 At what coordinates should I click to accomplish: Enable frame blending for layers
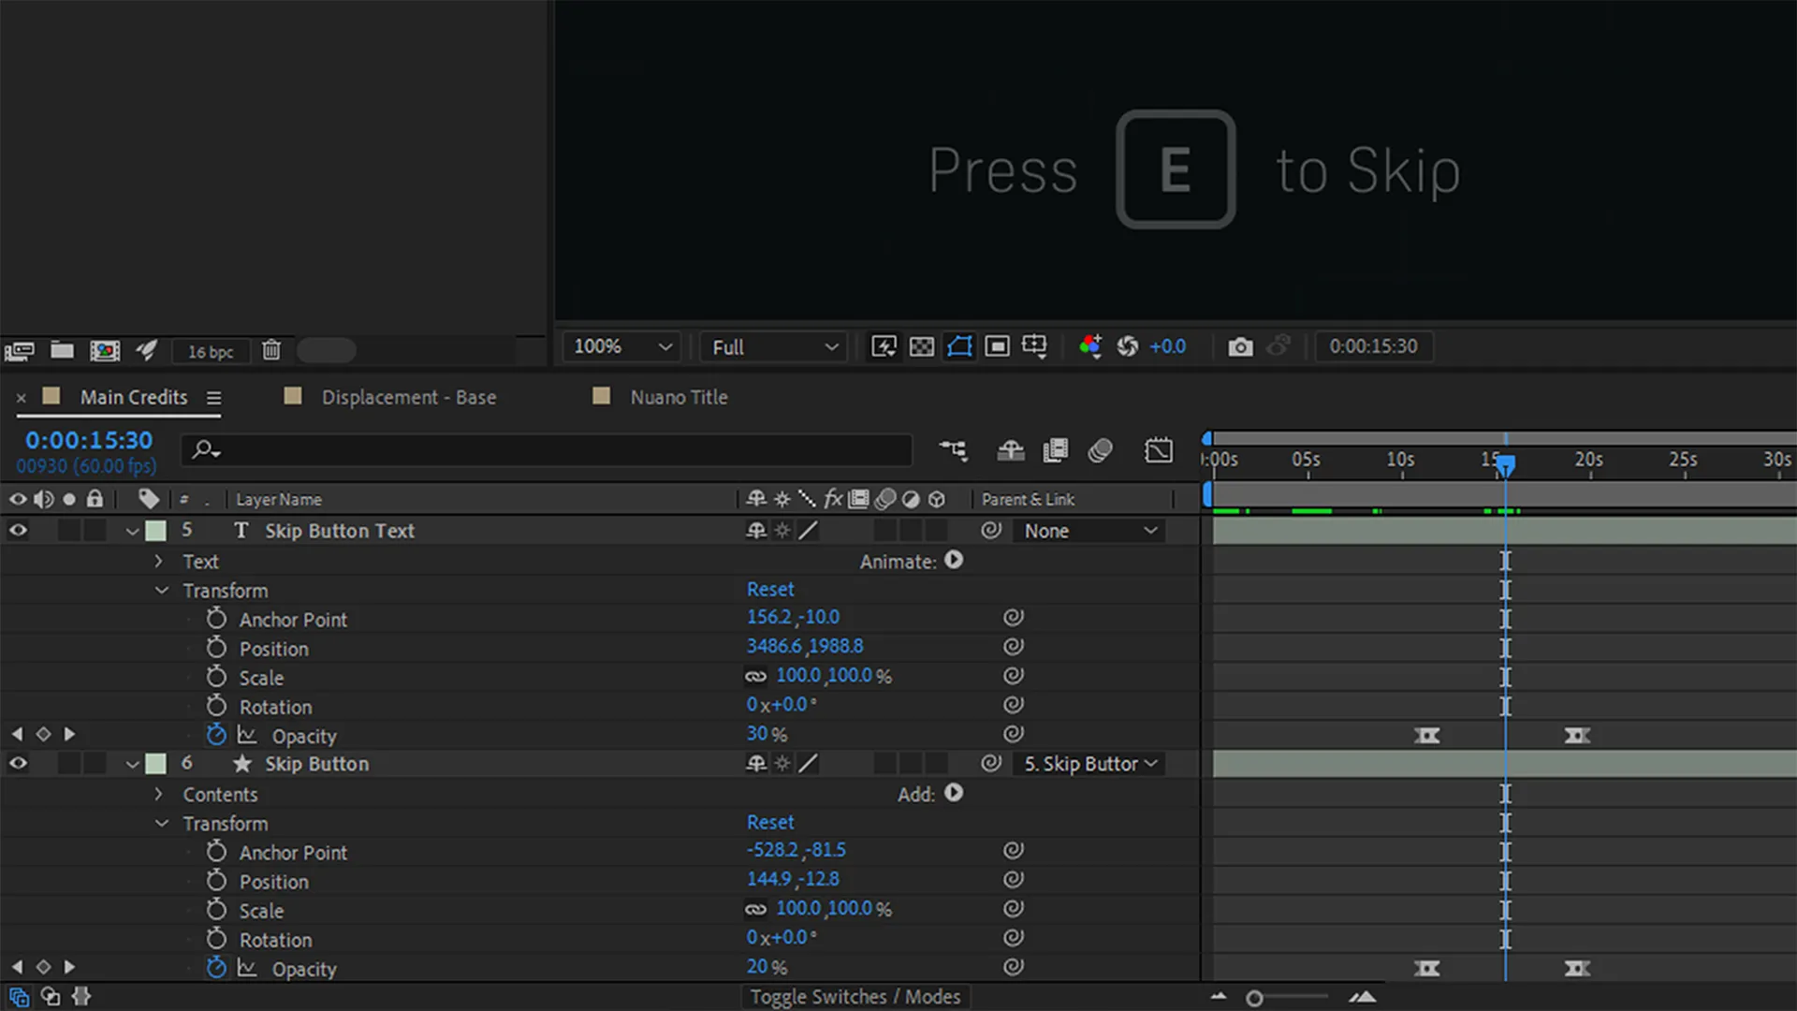click(x=1056, y=450)
